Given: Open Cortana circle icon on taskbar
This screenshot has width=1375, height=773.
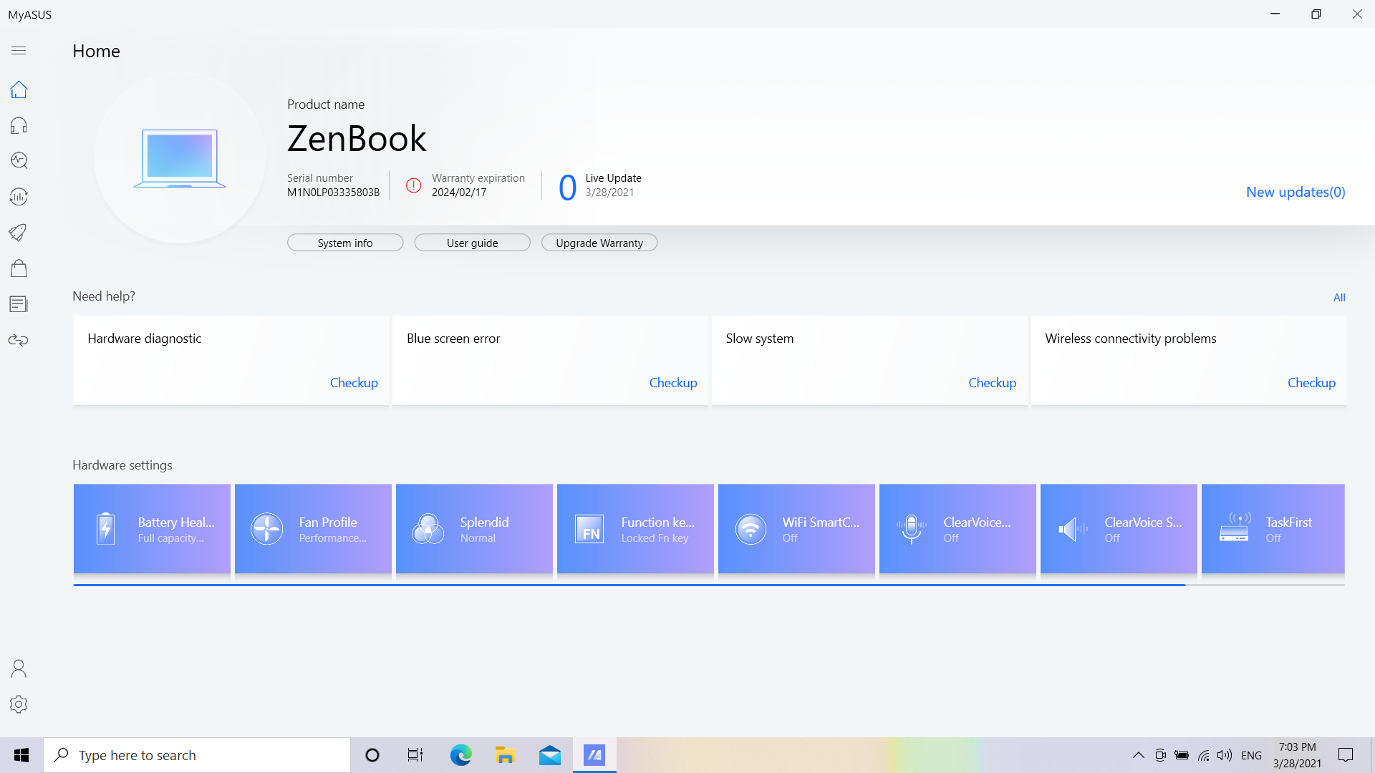Looking at the screenshot, I should (372, 755).
